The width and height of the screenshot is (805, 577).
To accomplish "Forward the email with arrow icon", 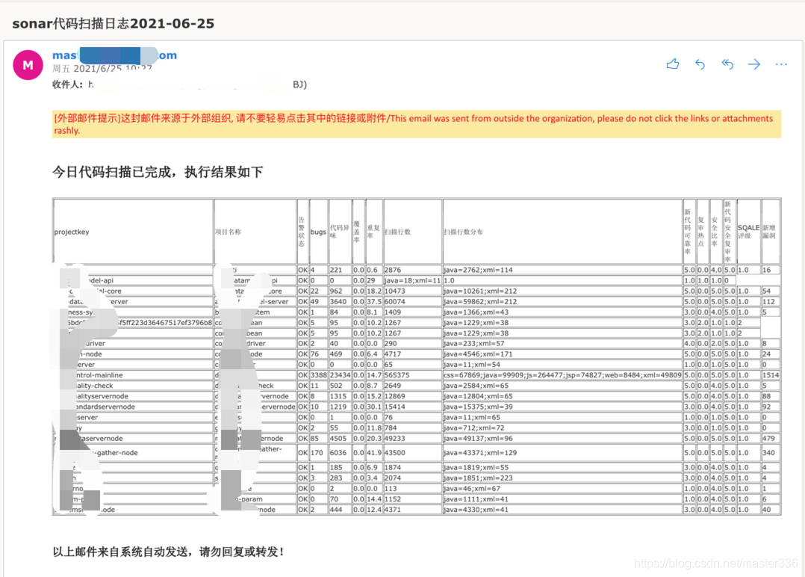I will (754, 64).
